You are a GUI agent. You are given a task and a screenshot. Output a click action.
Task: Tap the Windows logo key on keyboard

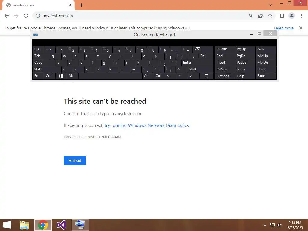point(61,76)
